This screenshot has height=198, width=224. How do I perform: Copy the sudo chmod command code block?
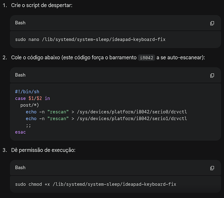(x=212, y=168)
